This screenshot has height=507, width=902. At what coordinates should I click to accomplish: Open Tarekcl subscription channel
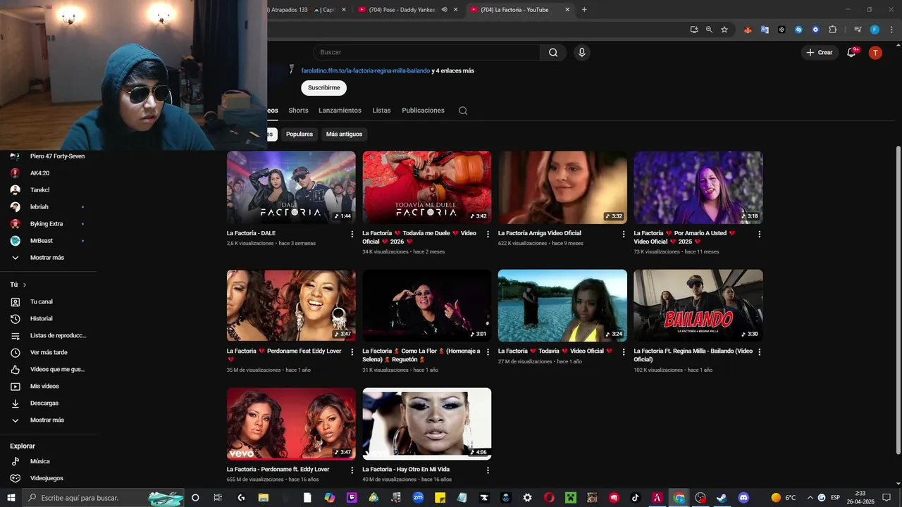pos(39,190)
